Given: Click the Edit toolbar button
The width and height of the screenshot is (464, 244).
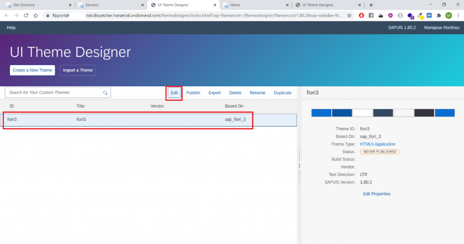Looking at the screenshot, I should (174, 93).
